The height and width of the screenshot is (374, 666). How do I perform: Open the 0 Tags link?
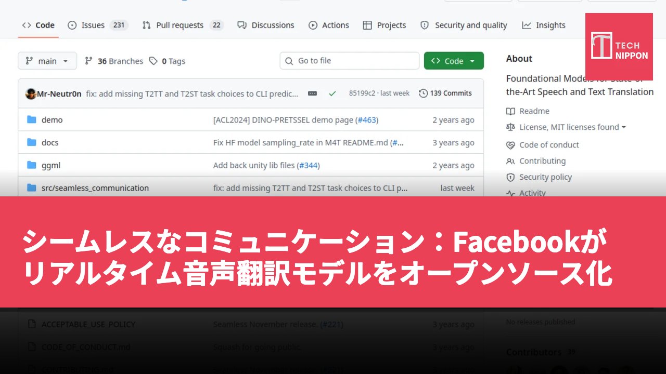[x=167, y=61]
